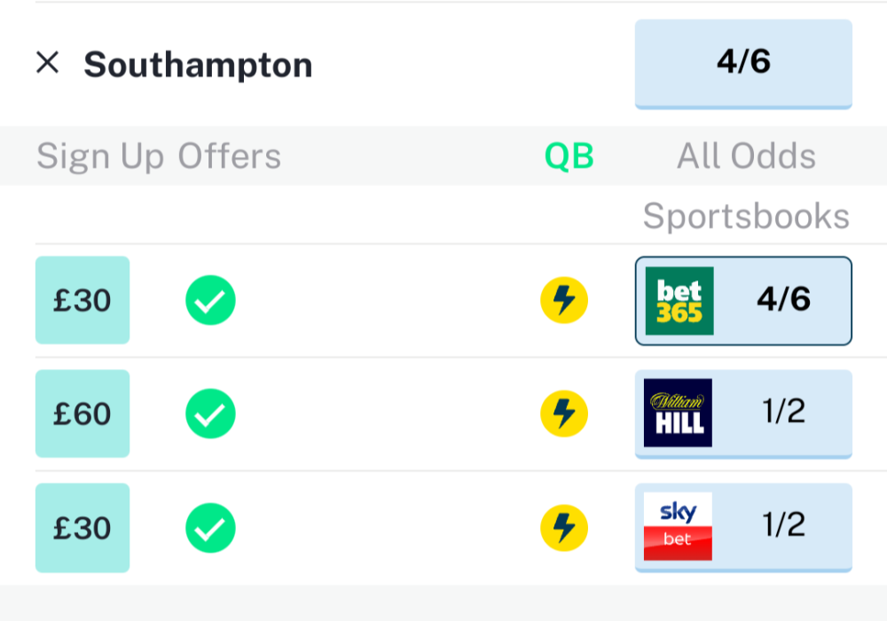Click the quick bet lightning icon for William Hill
The width and height of the screenshot is (887, 621).
click(564, 413)
